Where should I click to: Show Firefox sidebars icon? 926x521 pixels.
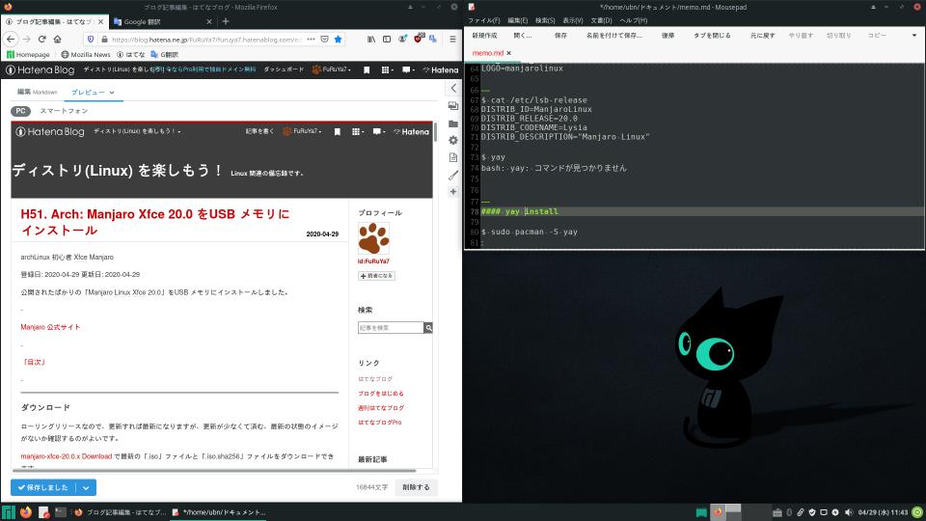386,39
